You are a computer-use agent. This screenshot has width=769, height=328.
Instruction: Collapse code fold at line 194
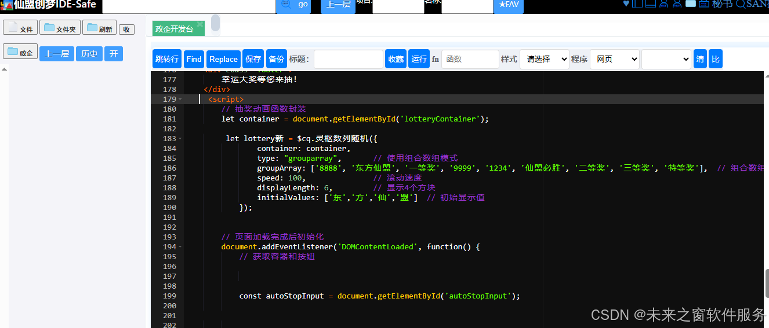(180, 247)
